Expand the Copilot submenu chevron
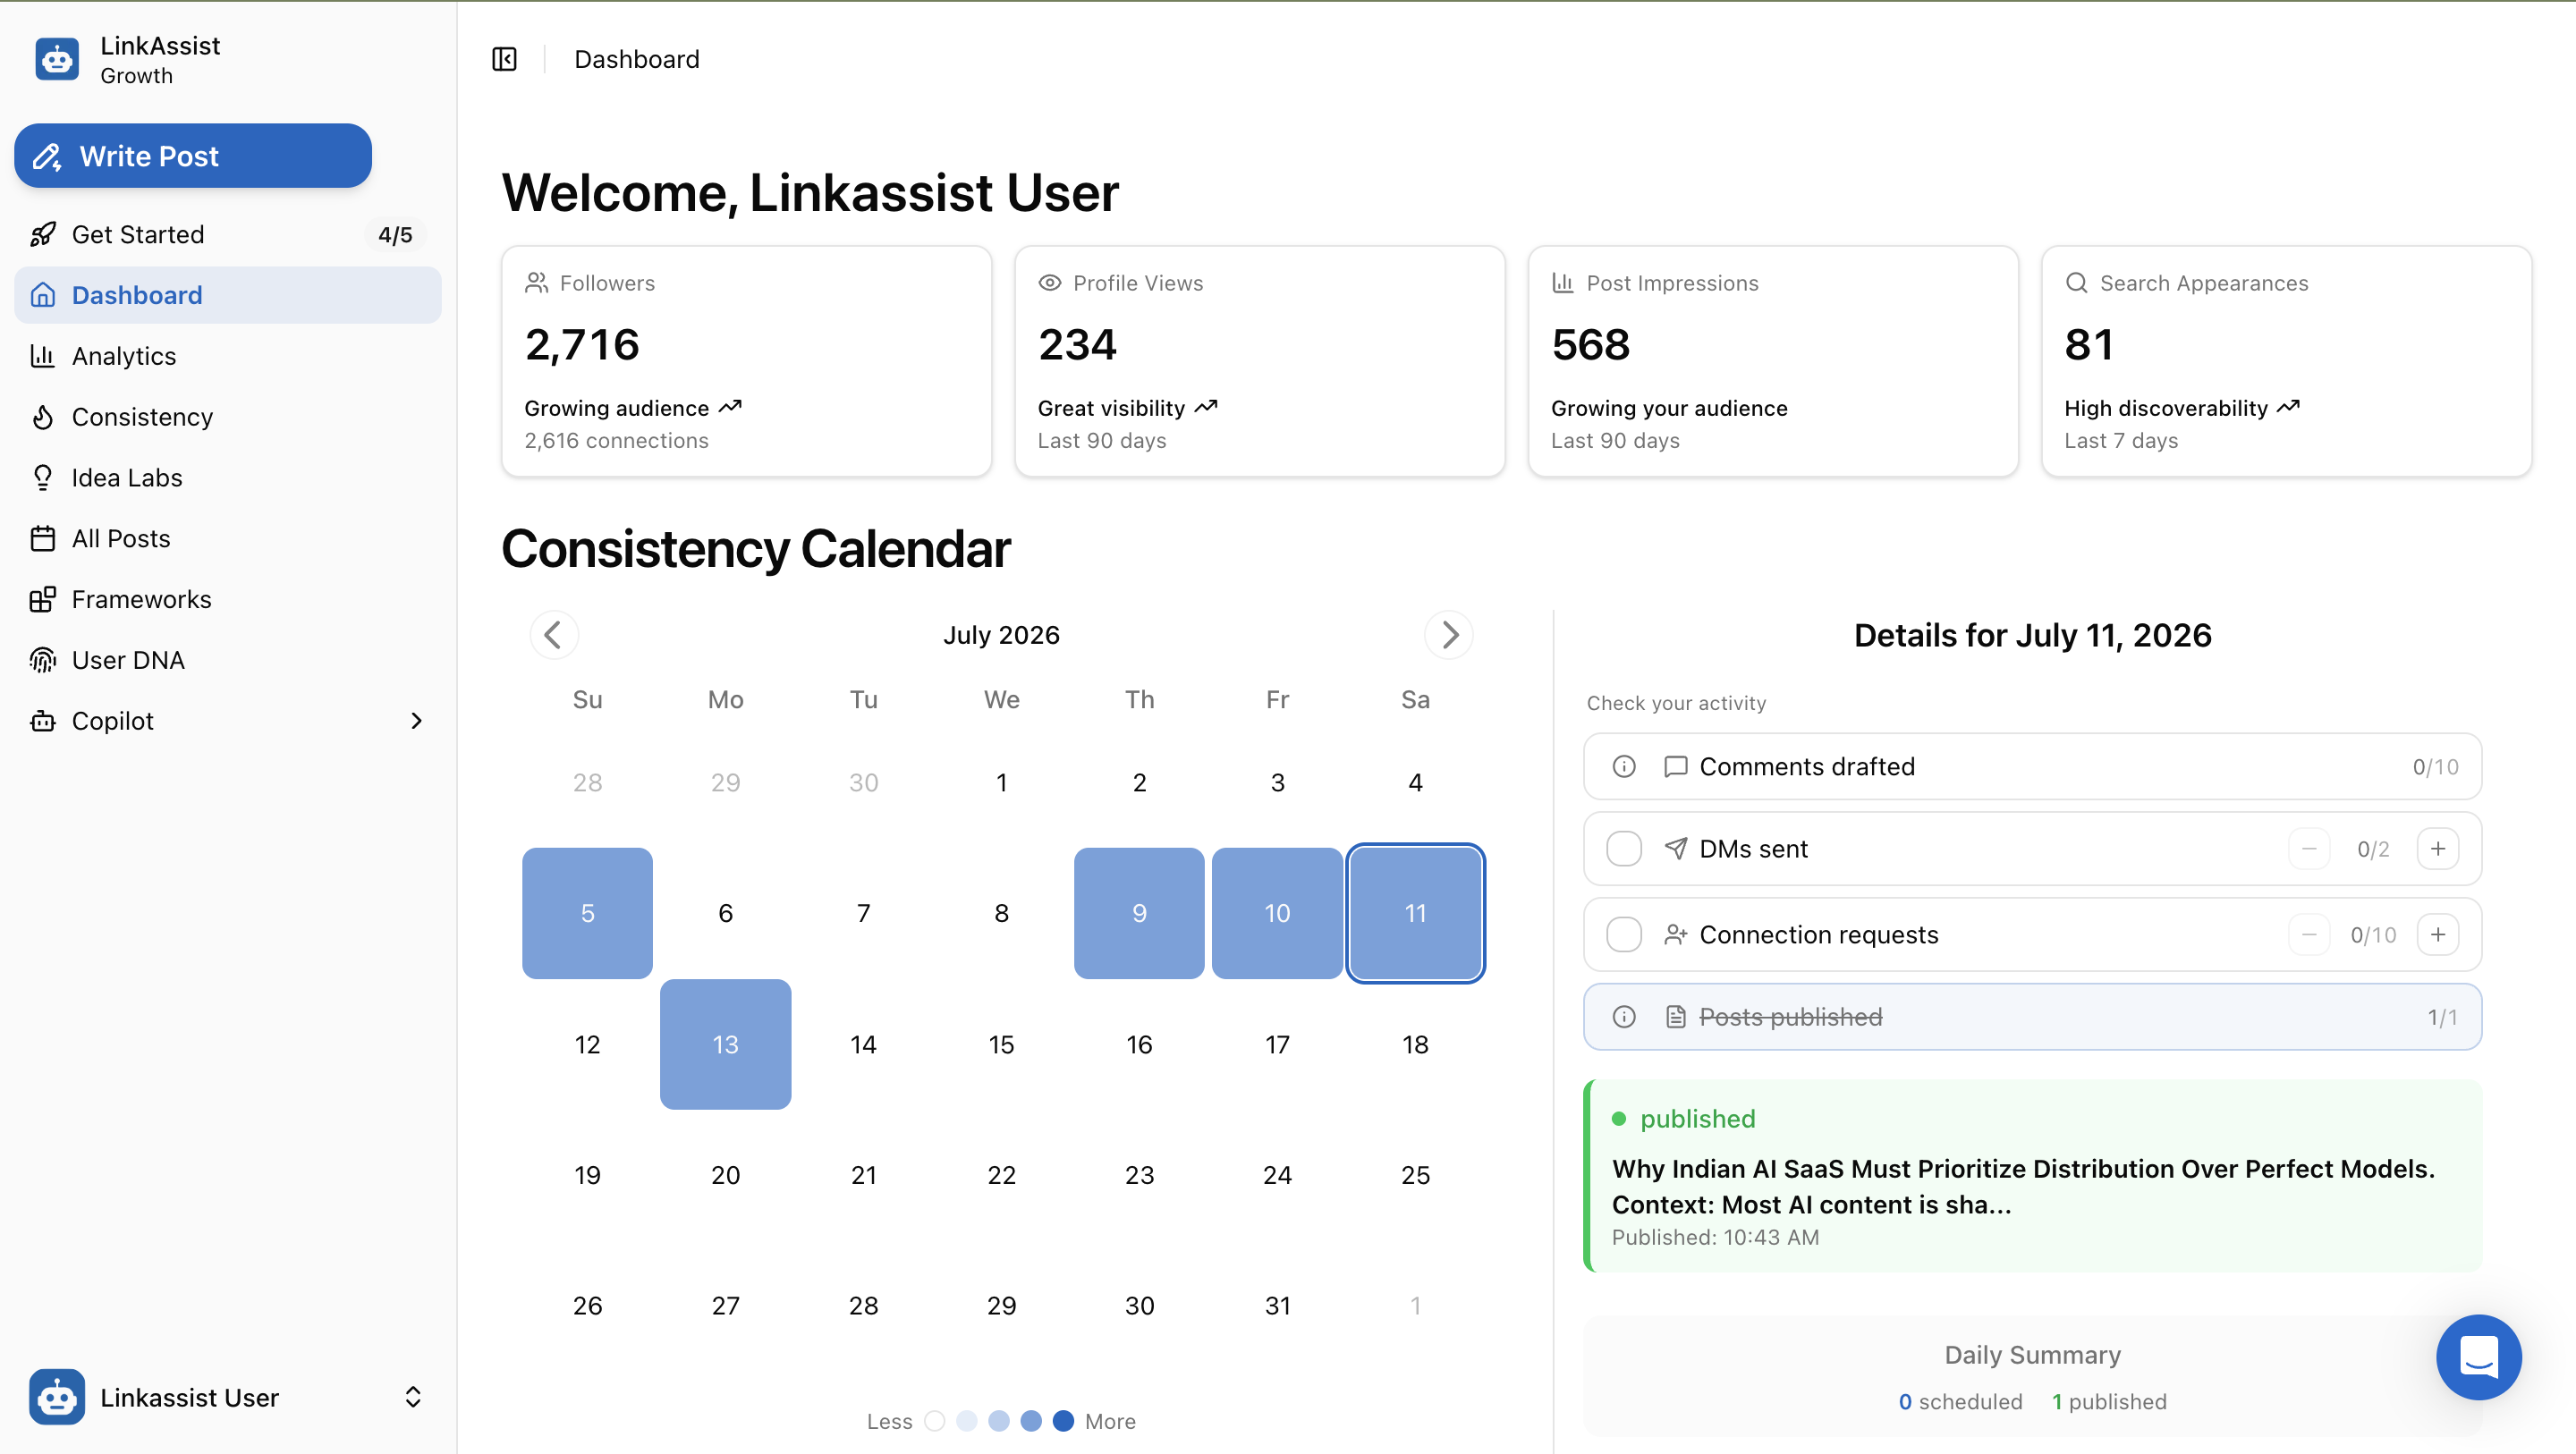This screenshot has width=2576, height=1454. tap(417, 720)
